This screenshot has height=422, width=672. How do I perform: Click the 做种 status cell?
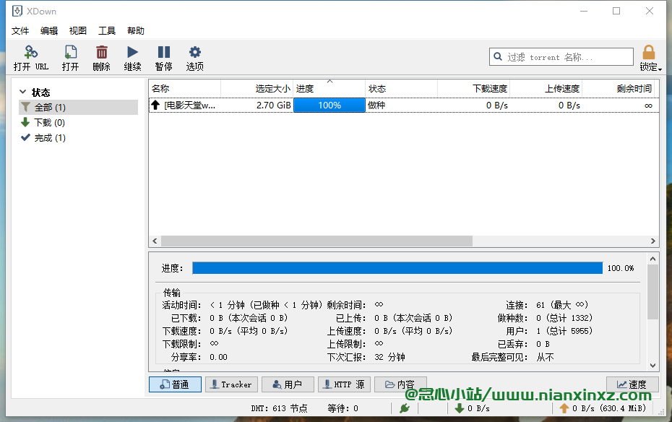point(376,105)
